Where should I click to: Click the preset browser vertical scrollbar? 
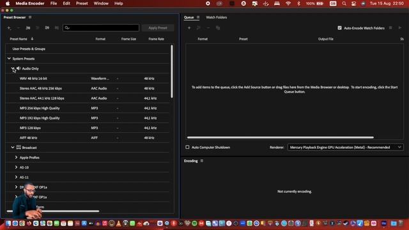click(x=172, y=72)
